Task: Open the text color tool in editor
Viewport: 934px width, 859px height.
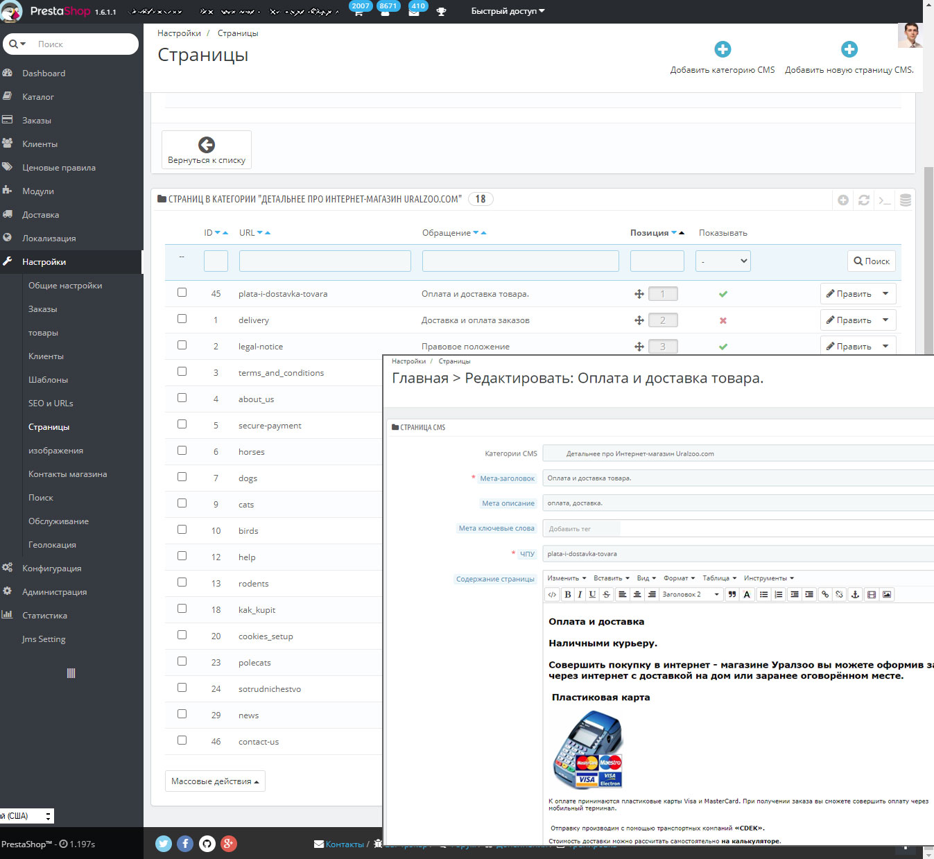Action: pyautogui.click(x=747, y=594)
